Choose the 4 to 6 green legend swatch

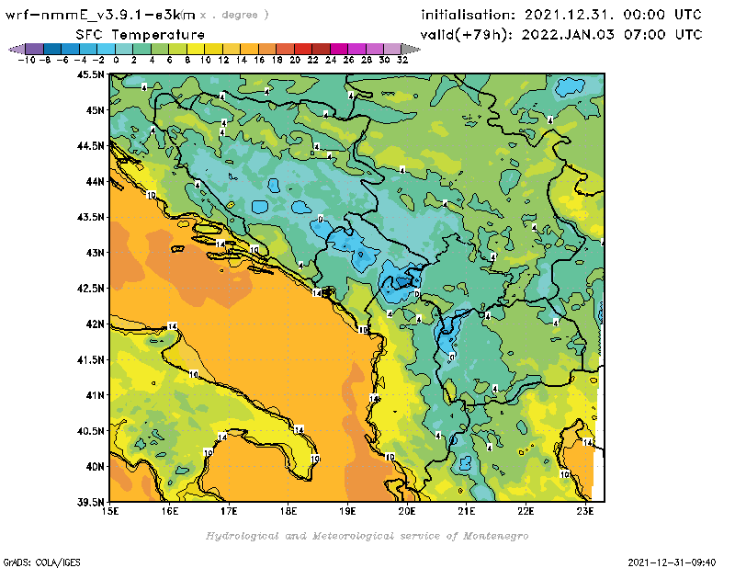[x=159, y=49]
